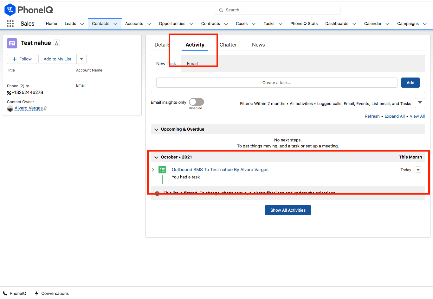This screenshot has width=433, height=299.
Task: Collapse the Upcoming & Overdue section
Action: pos(156,129)
